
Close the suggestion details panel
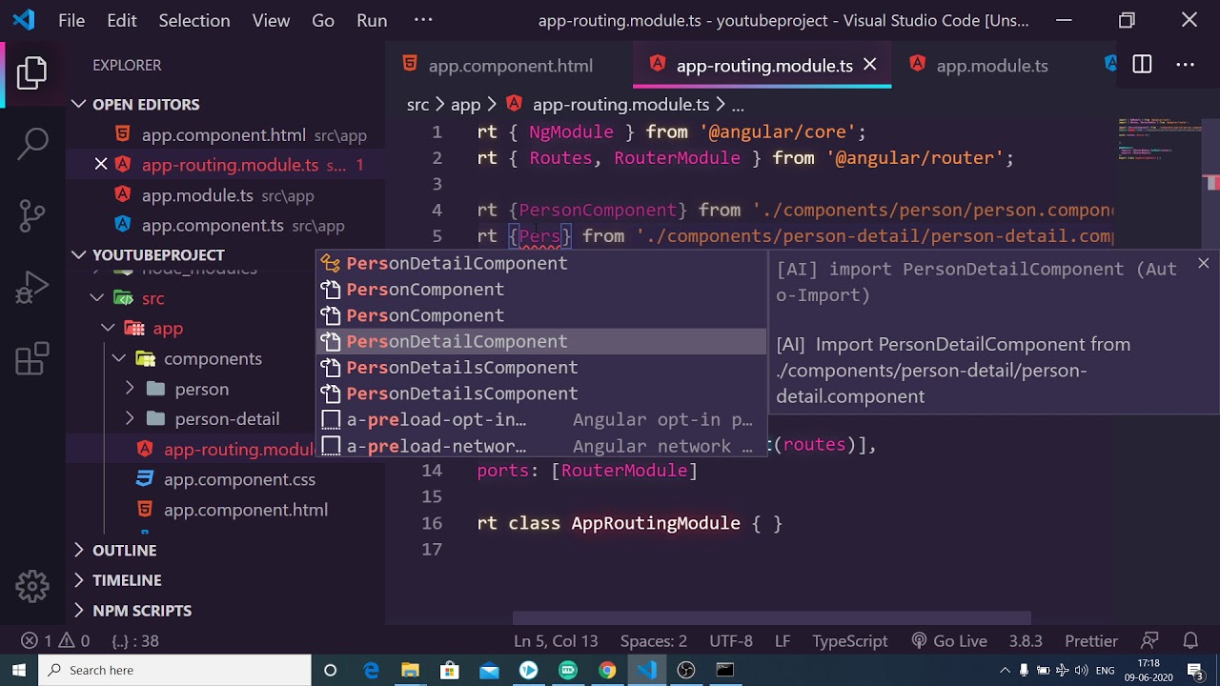point(1203,264)
